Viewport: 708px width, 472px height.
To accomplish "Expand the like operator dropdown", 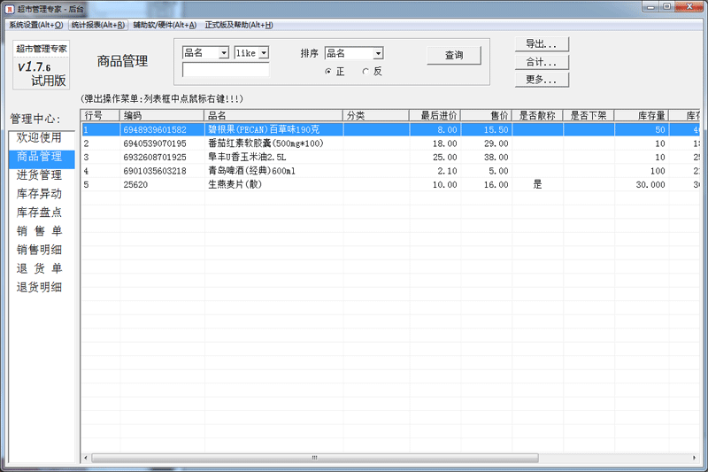I will (x=264, y=53).
